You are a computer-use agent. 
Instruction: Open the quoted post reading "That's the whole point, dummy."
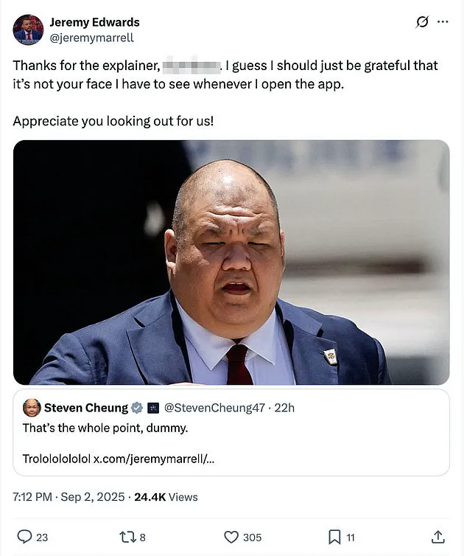(x=295, y=435)
